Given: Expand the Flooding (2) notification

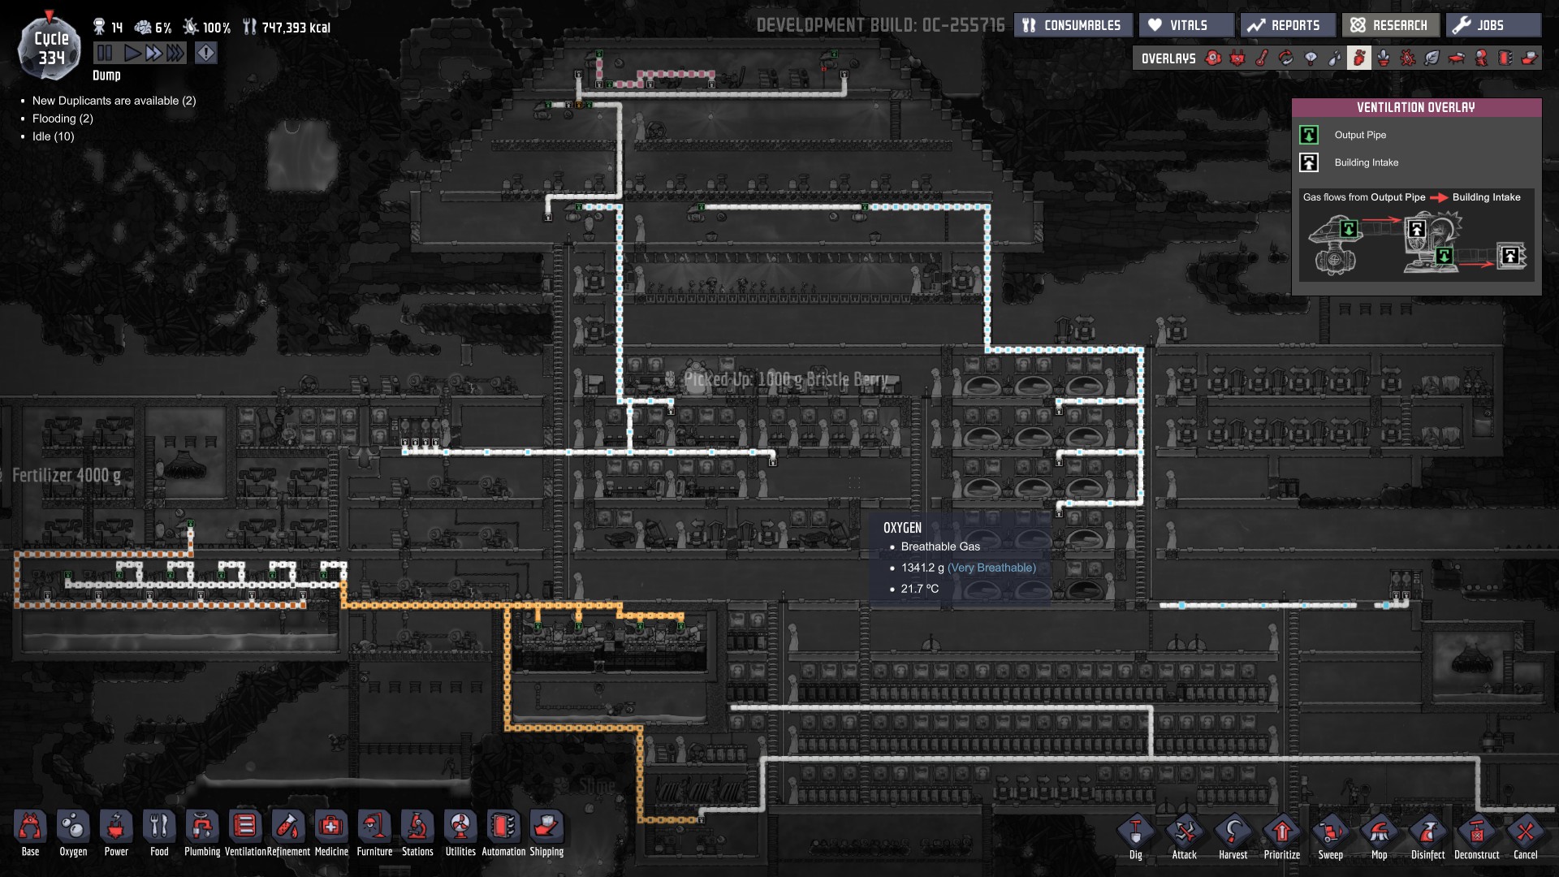Looking at the screenshot, I should (x=63, y=119).
